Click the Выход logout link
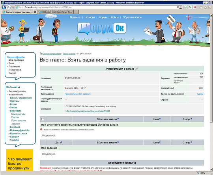This screenshot has height=175, width=213. pos(12,73)
